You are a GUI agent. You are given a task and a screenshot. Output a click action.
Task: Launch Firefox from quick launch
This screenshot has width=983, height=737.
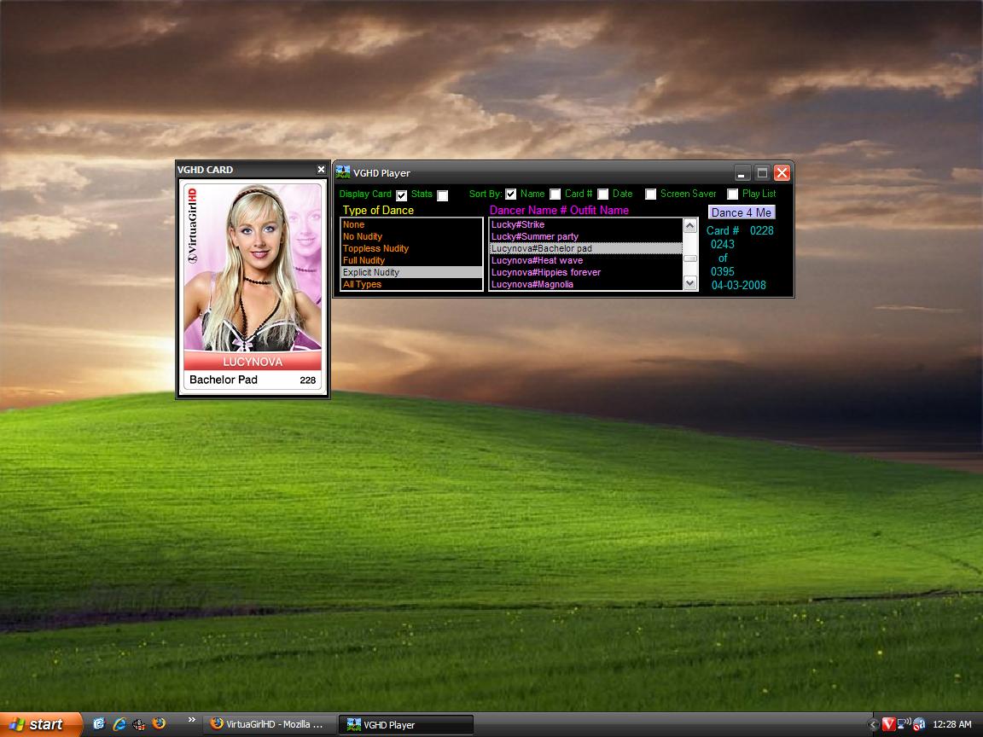click(160, 724)
